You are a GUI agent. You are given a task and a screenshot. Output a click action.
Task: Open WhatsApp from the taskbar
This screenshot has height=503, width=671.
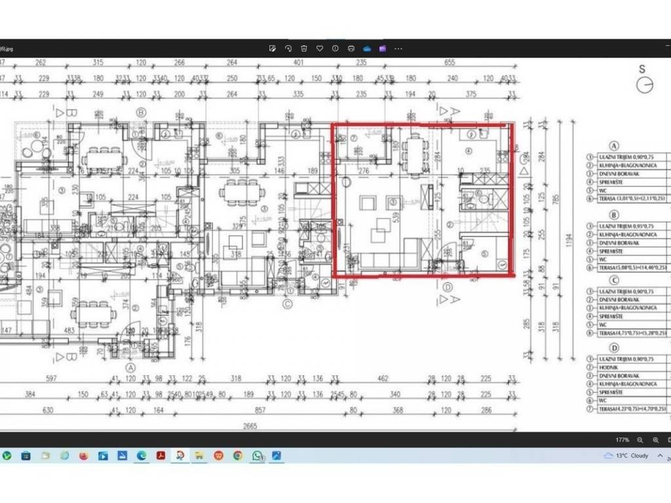(257, 456)
